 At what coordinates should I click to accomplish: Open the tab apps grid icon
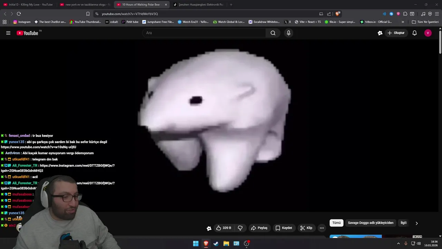[x=4, y=22]
